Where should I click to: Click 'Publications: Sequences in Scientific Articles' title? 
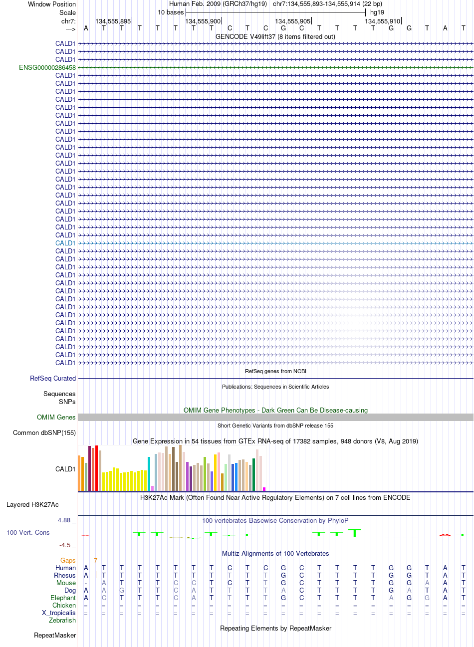click(275, 386)
